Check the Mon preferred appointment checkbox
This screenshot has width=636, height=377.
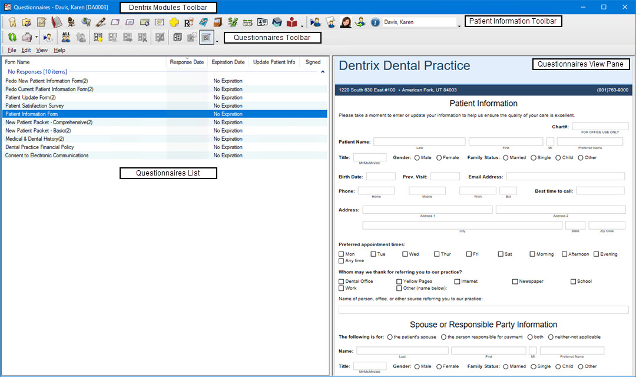tap(342, 254)
